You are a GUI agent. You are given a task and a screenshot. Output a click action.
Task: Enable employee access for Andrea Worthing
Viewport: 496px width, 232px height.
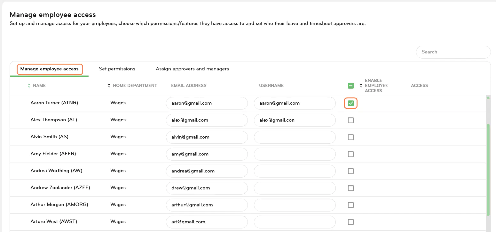(x=351, y=171)
